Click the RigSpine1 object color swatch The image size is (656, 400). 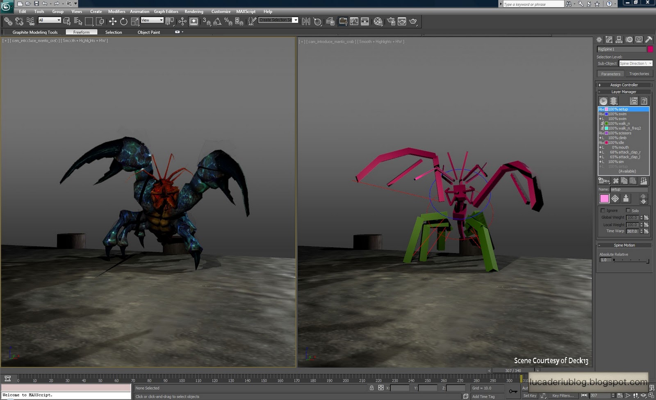(650, 49)
